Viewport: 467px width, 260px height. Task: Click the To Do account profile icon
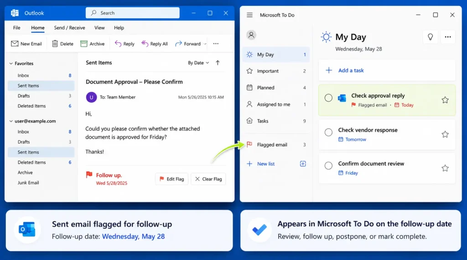pyautogui.click(x=251, y=35)
